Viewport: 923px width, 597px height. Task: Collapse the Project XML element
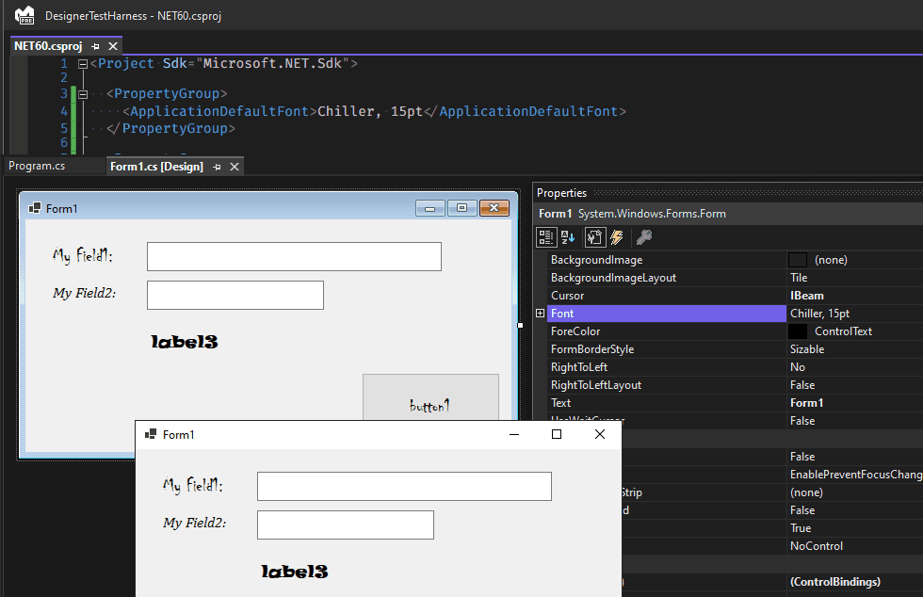coord(83,64)
